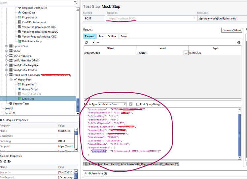247x179 pixels.
Task: Expand the Verify Identities OFAC node
Action: coord(7,60)
